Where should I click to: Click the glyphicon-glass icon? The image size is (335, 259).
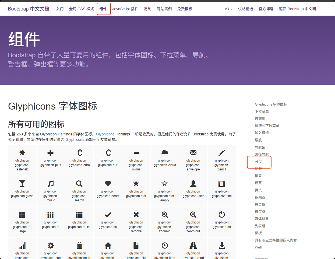pyautogui.click(x=22, y=184)
